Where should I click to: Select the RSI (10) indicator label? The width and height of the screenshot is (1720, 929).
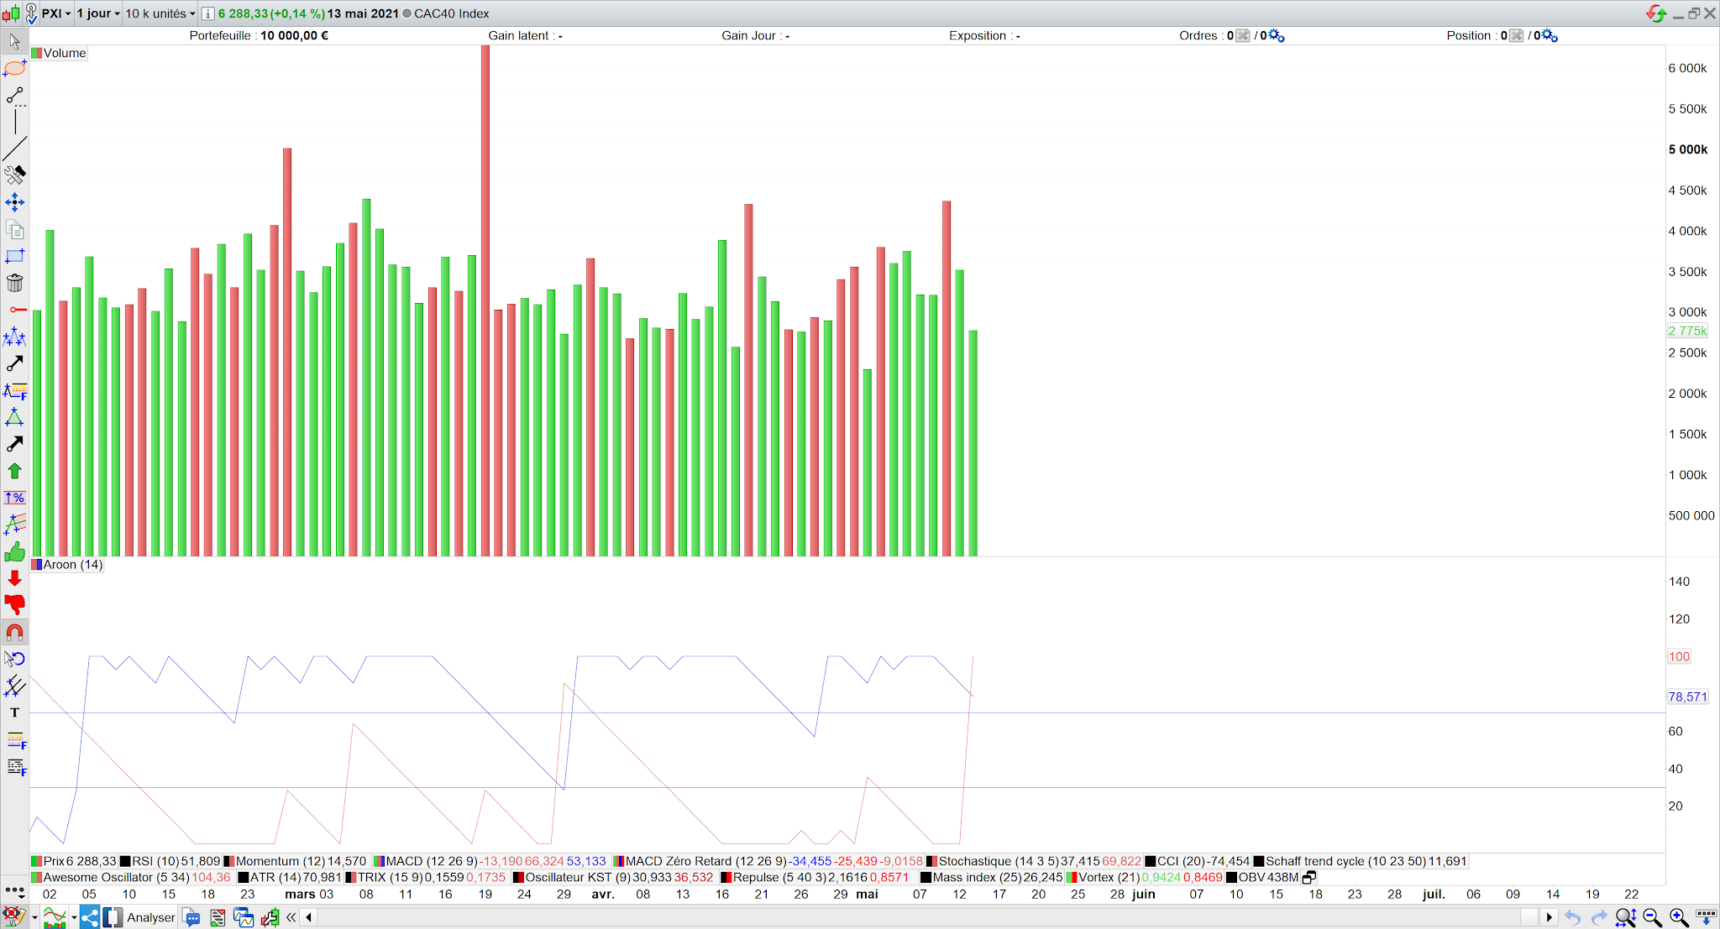170,861
